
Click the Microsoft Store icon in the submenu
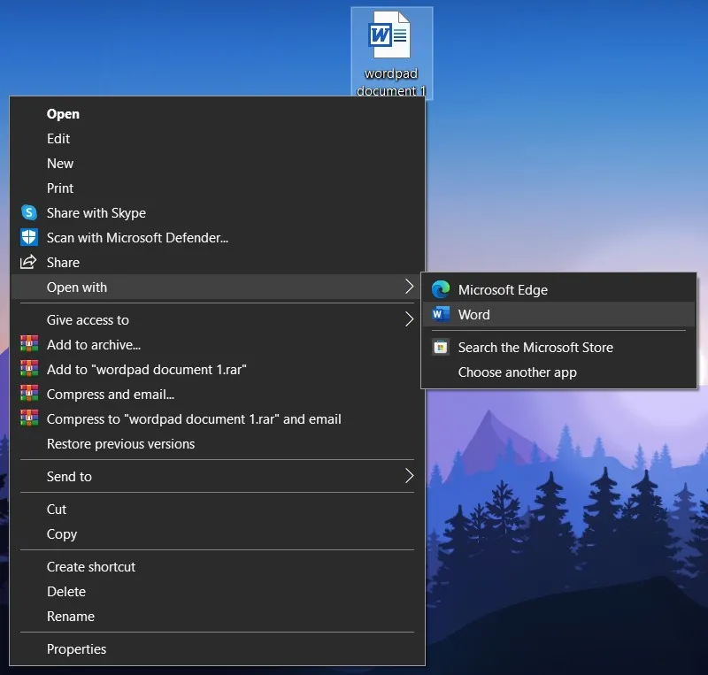tap(441, 348)
